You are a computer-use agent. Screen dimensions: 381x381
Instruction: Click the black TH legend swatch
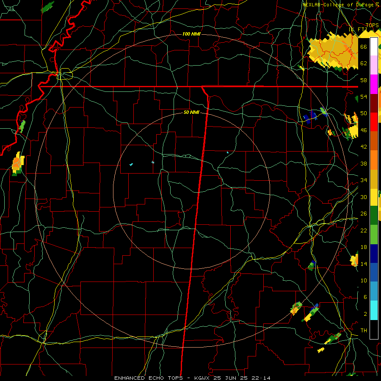(x=374, y=329)
